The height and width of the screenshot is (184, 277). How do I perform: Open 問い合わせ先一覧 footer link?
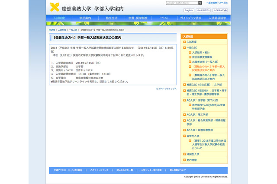pos(125,170)
